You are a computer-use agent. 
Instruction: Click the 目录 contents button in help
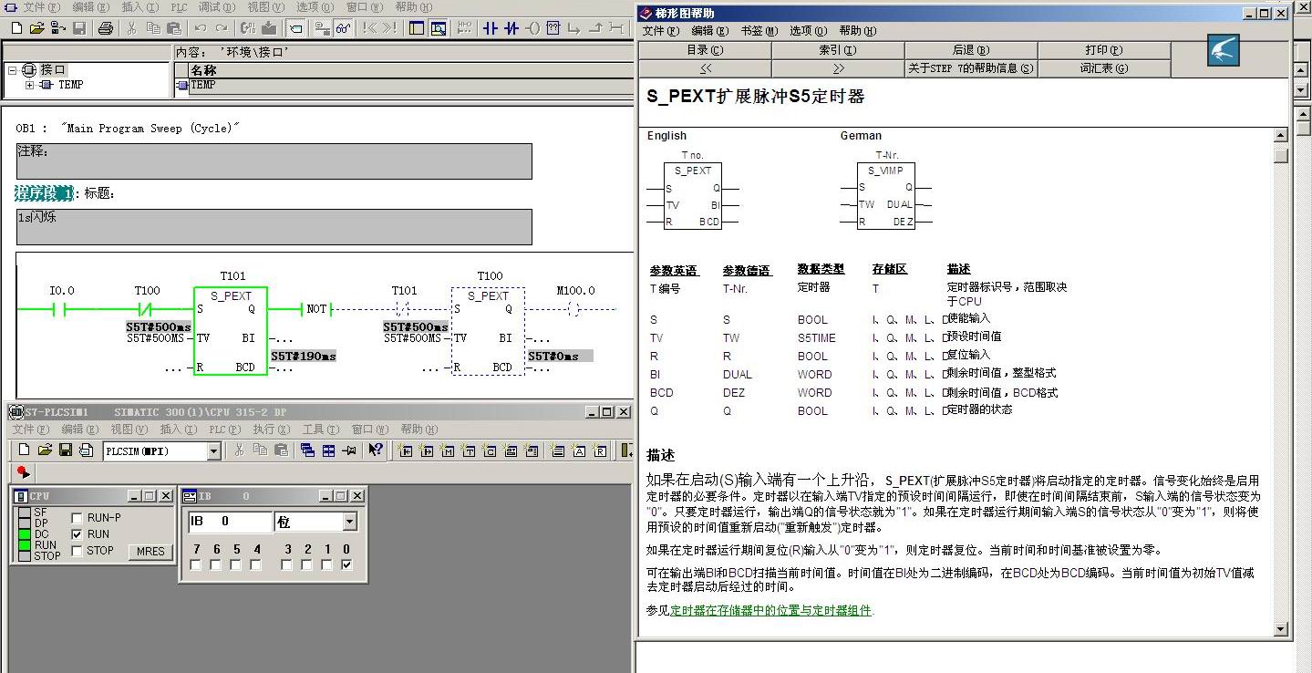(705, 50)
